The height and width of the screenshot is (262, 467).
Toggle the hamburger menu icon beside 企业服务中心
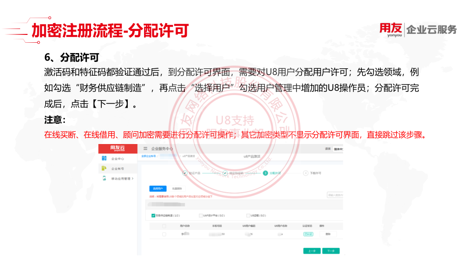[146, 148]
